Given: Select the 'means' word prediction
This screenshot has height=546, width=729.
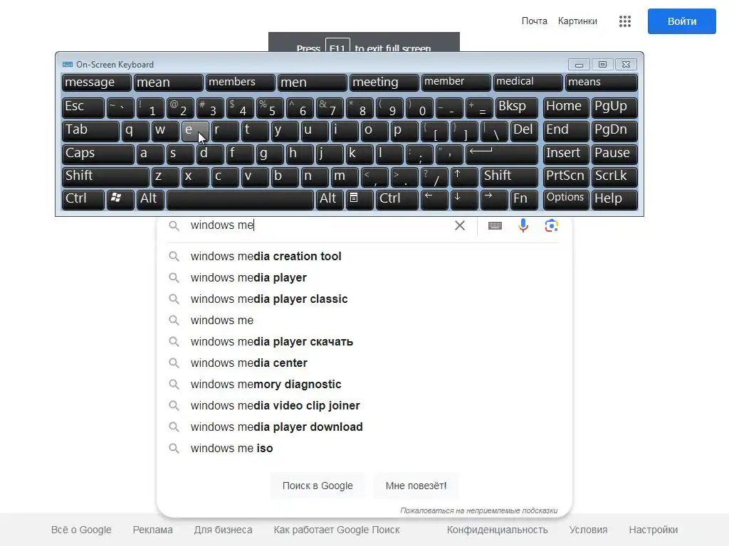Looking at the screenshot, I should [x=601, y=82].
